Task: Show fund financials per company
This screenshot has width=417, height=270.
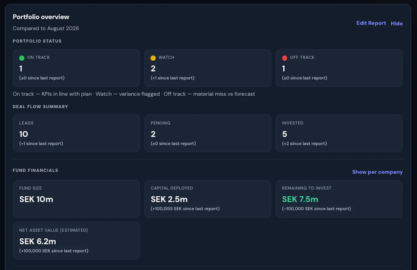Action: [x=377, y=172]
